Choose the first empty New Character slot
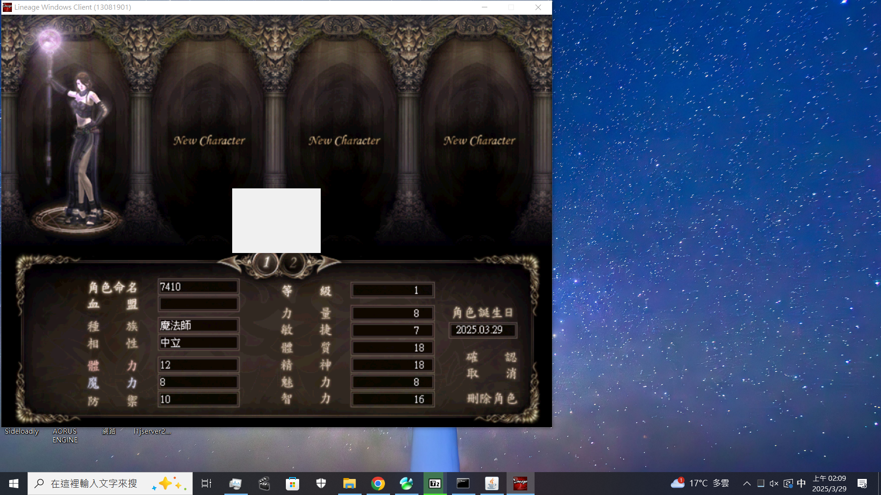This screenshot has width=881, height=495. (x=209, y=141)
